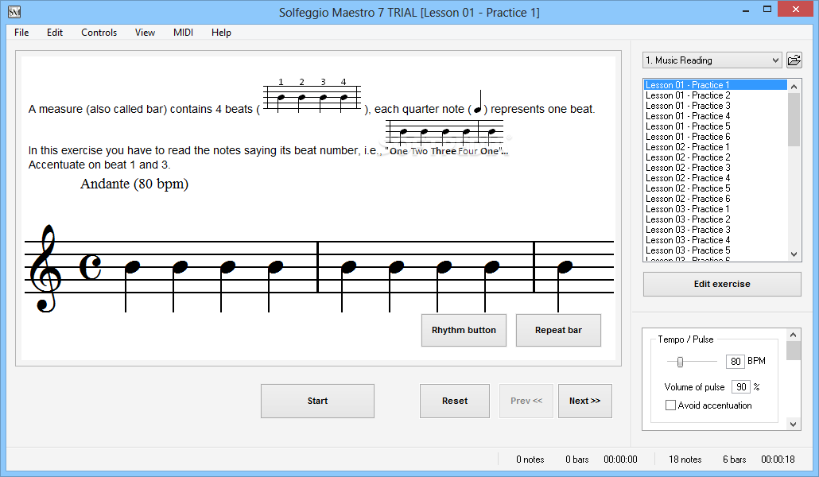The width and height of the screenshot is (819, 477).
Task: Click the 18 notes status entry
Action: 685,460
